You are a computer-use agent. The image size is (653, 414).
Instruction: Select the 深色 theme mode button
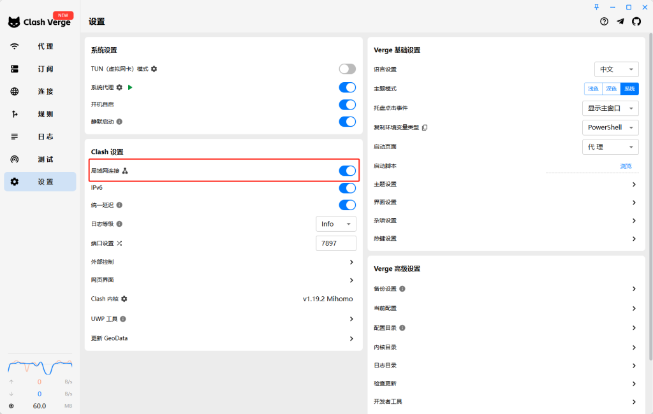(611, 89)
